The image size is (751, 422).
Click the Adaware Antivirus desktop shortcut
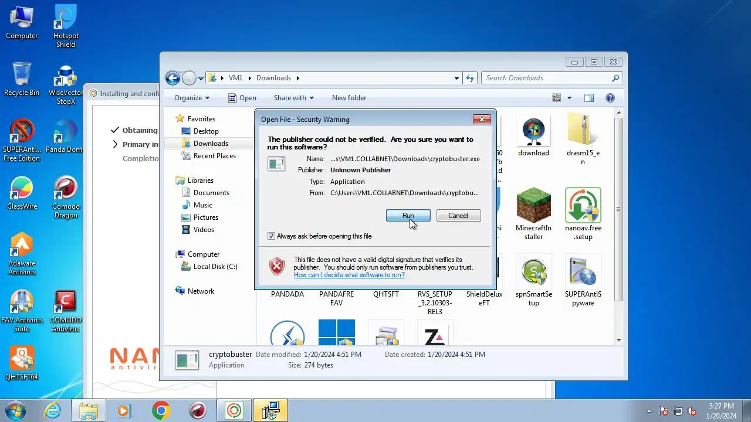(22, 254)
